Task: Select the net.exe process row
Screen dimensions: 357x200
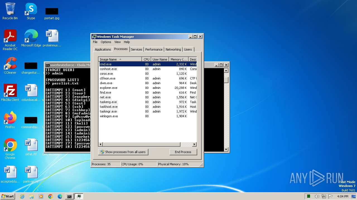Action: [x=148, y=97]
